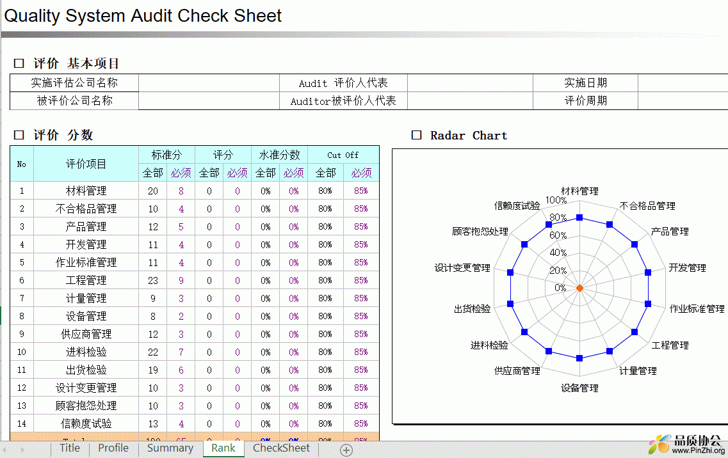The width and height of the screenshot is (728, 458).
Task: Click the 水准分数 column header
Action: coord(280,155)
